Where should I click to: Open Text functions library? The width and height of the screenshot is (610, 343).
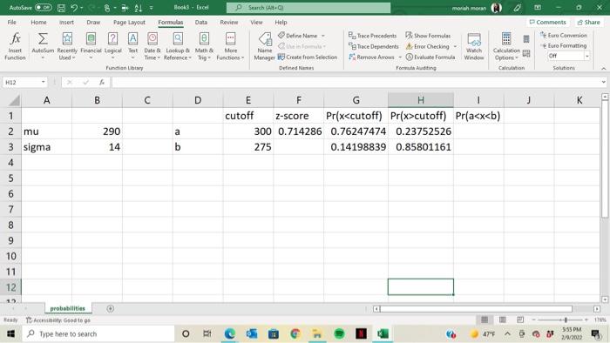pos(132,46)
